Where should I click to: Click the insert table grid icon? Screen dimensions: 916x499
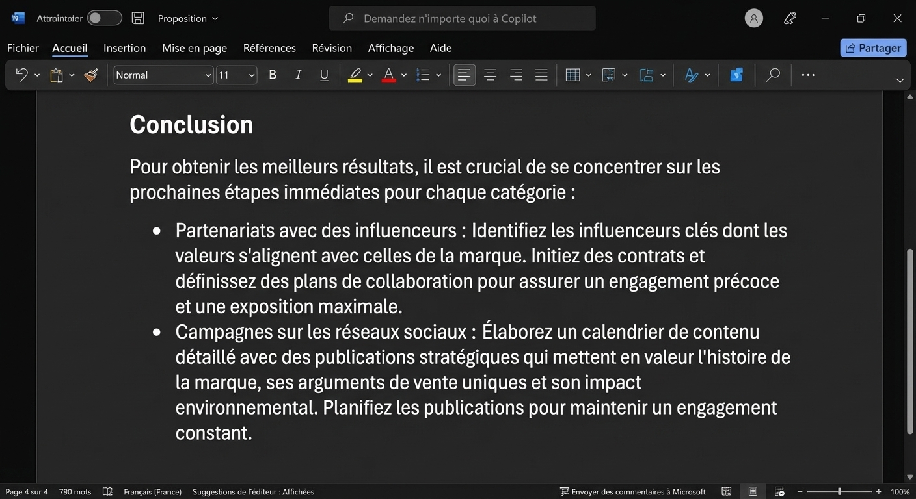(x=572, y=75)
